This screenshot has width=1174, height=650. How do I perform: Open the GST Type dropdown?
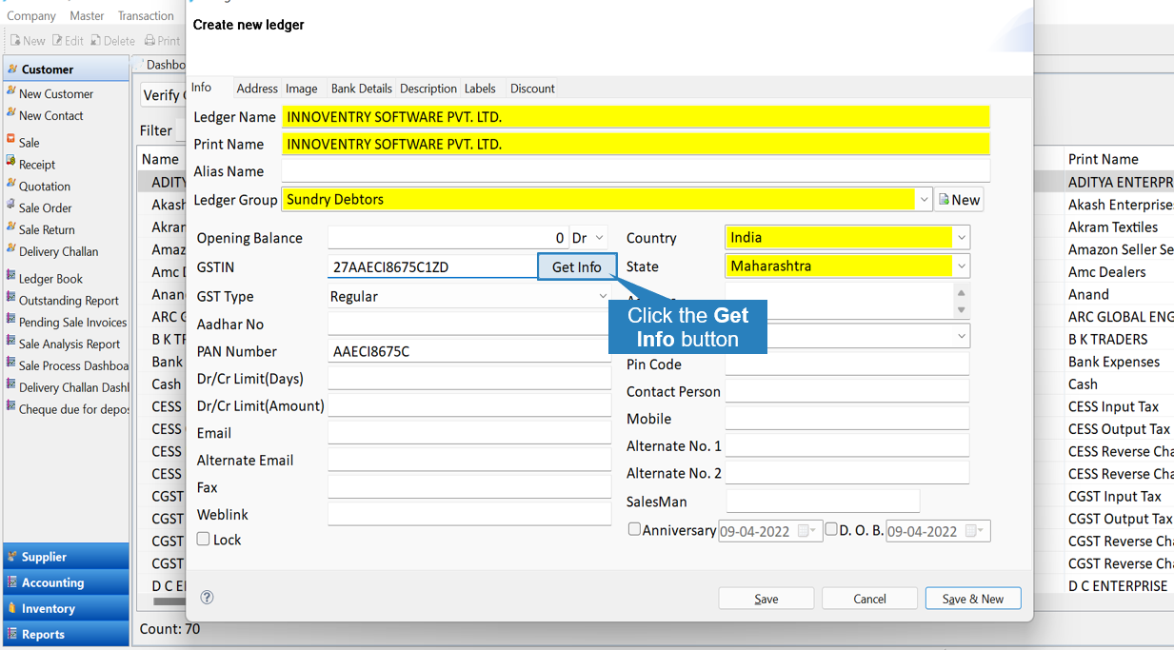[x=602, y=297]
